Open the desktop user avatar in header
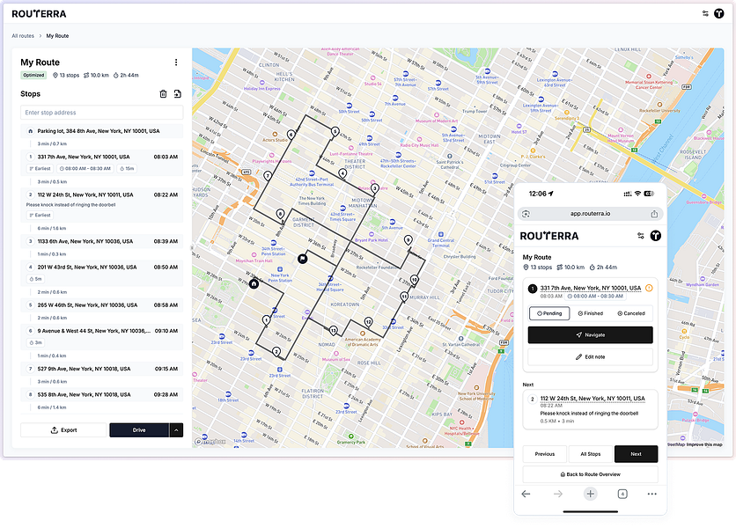The width and height of the screenshot is (736, 528). [719, 13]
